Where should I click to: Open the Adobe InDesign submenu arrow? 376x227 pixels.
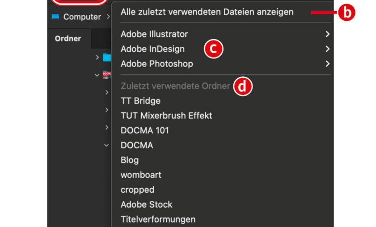pos(327,49)
